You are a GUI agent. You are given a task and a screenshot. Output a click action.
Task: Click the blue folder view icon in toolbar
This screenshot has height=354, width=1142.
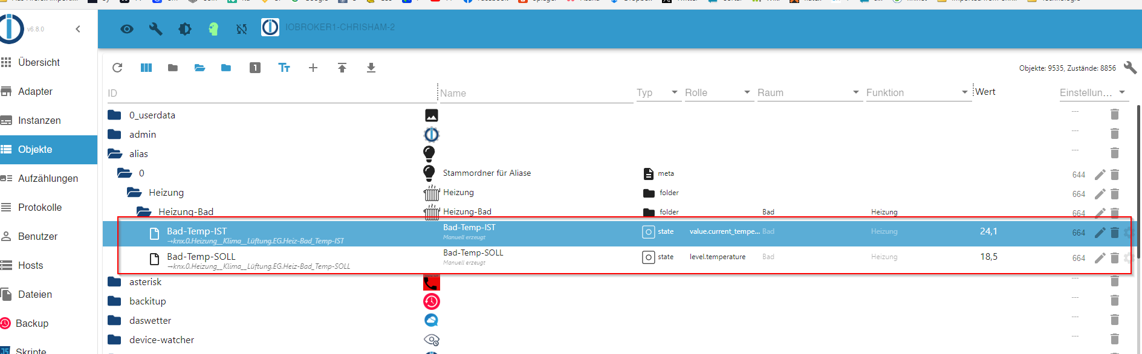point(226,68)
